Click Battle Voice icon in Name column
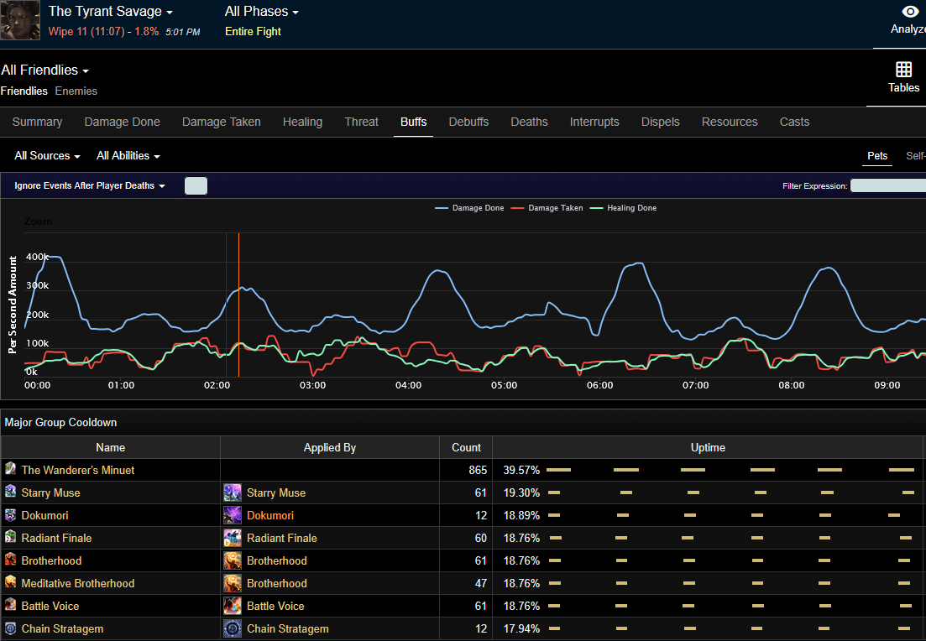The width and height of the screenshot is (926, 641). [11, 604]
